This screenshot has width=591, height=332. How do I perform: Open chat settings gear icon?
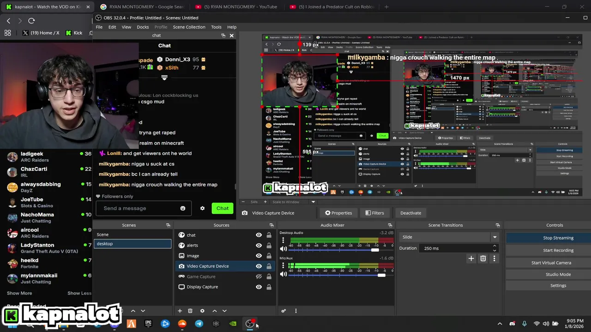click(x=202, y=208)
